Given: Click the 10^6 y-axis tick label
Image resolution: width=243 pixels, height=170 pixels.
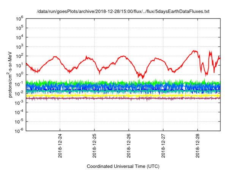Looking at the screenshot, I should pyautogui.click(x=19, y=19).
